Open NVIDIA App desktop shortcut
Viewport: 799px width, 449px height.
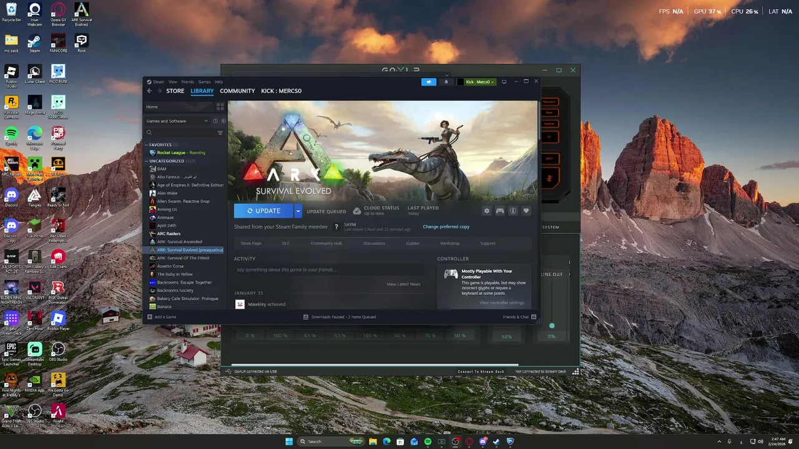pos(34,380)
